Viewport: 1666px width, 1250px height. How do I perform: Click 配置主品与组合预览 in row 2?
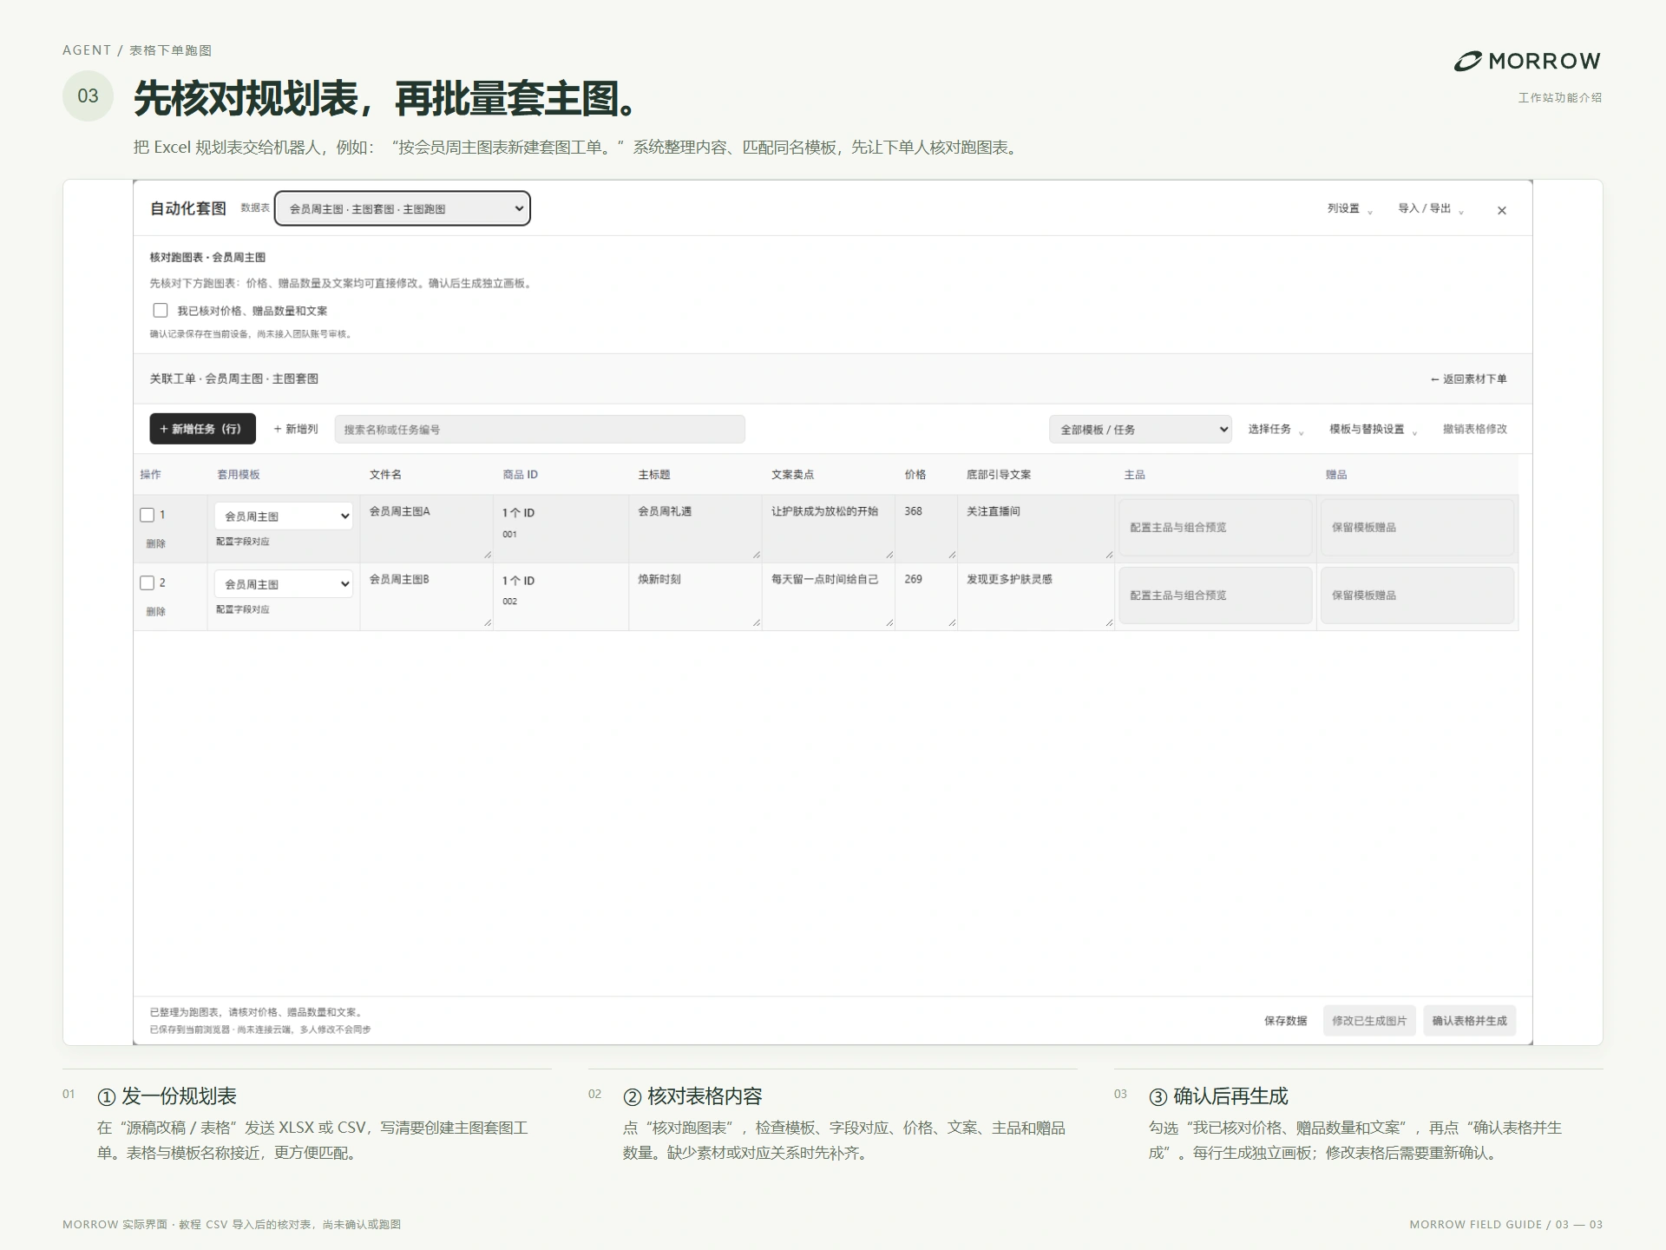pyautogui.click(x=1215, y=595)
